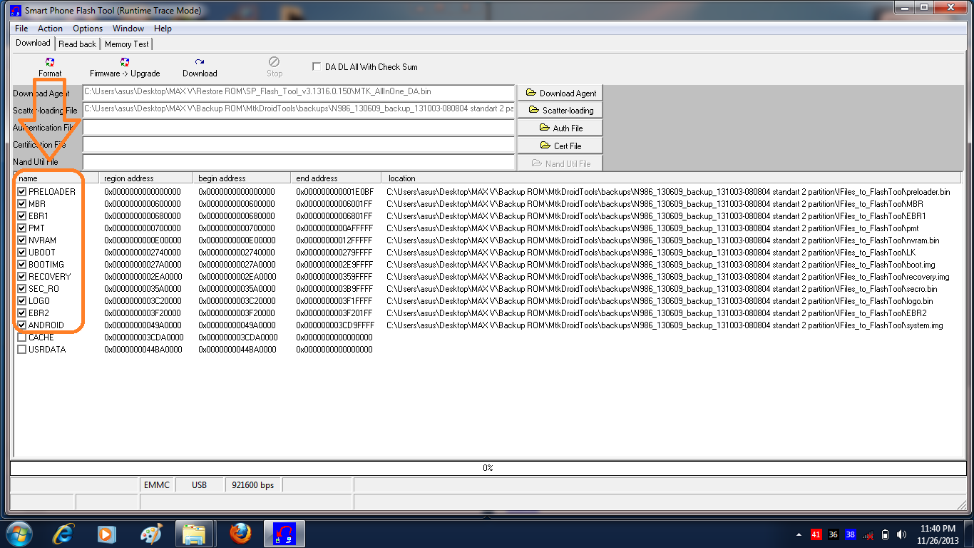Uncheck the PRELOADER partition checkbox

[22, 191]
